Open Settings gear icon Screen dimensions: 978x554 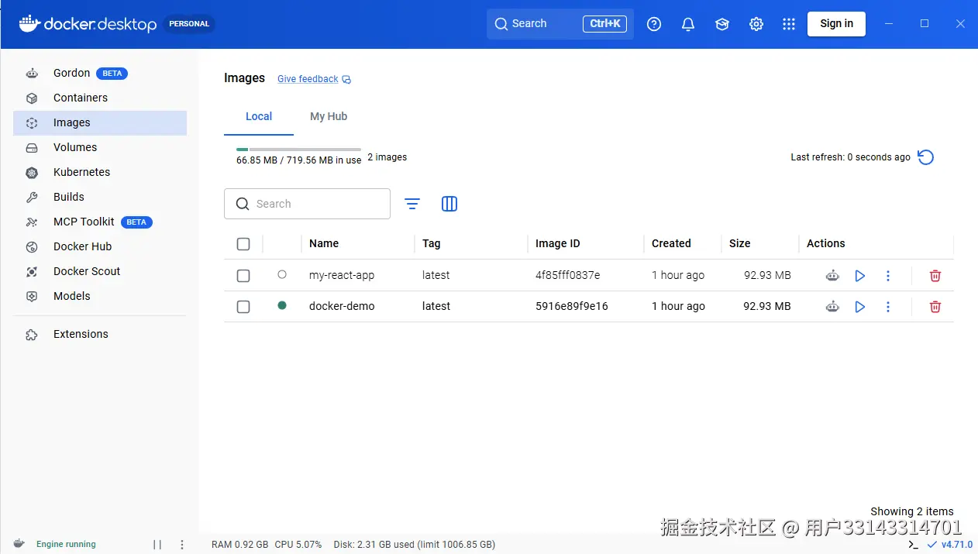756,24
